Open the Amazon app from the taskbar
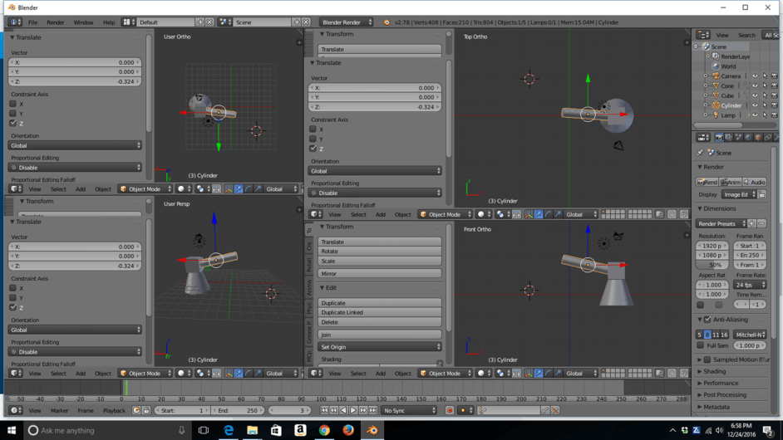783x440 pixels. (300, 430)
